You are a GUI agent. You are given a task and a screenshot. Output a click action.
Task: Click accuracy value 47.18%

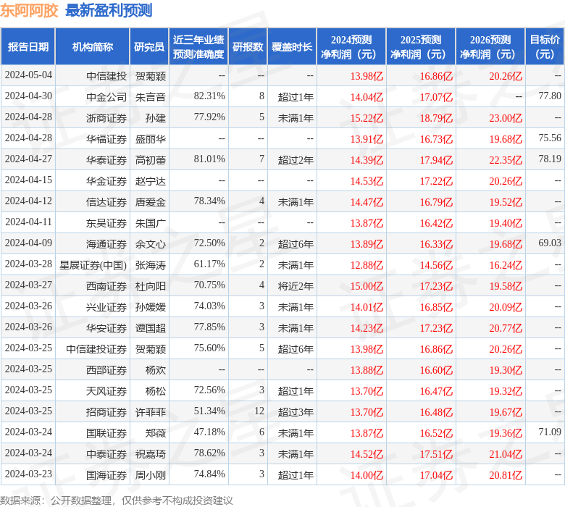pos(209,432)
